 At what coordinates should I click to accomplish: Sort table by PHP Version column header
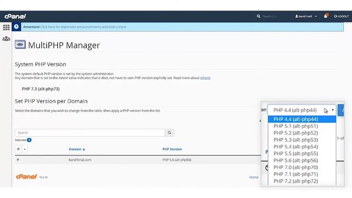172,149
